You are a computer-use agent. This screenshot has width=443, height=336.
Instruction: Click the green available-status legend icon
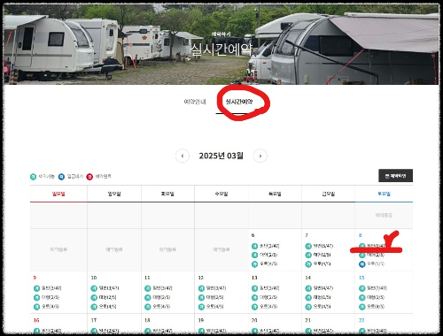tap(33, 177)
